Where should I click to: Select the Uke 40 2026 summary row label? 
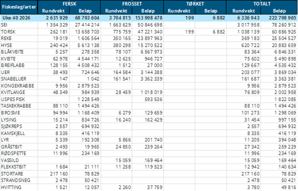[16, 18]
